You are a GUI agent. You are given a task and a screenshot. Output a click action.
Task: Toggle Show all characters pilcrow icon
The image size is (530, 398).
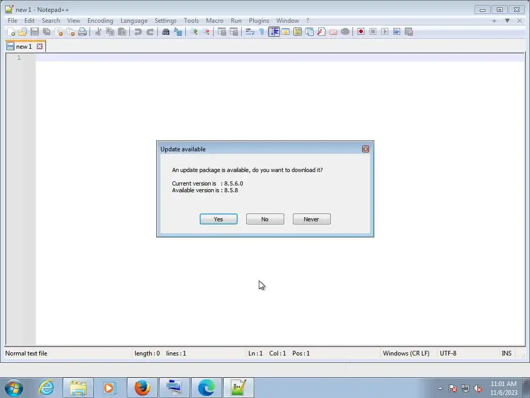pyautogui.click(x=261, y=32)
